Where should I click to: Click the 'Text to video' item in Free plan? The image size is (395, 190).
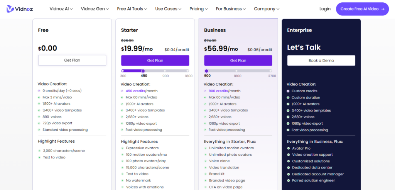54,157
